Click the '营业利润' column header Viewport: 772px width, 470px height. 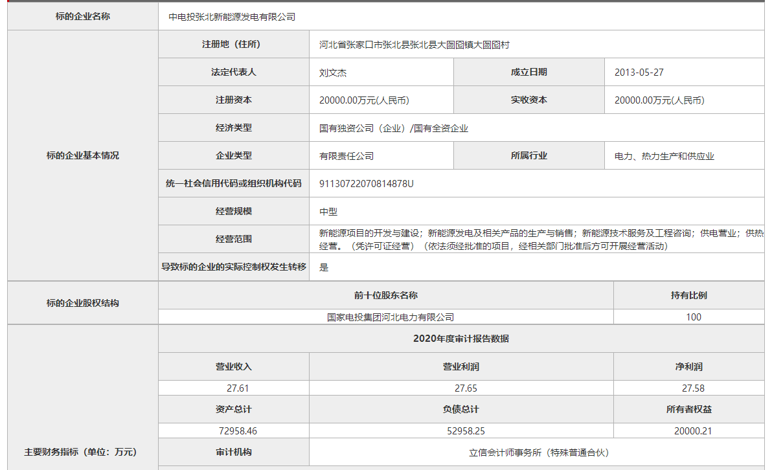pos(461,366)
